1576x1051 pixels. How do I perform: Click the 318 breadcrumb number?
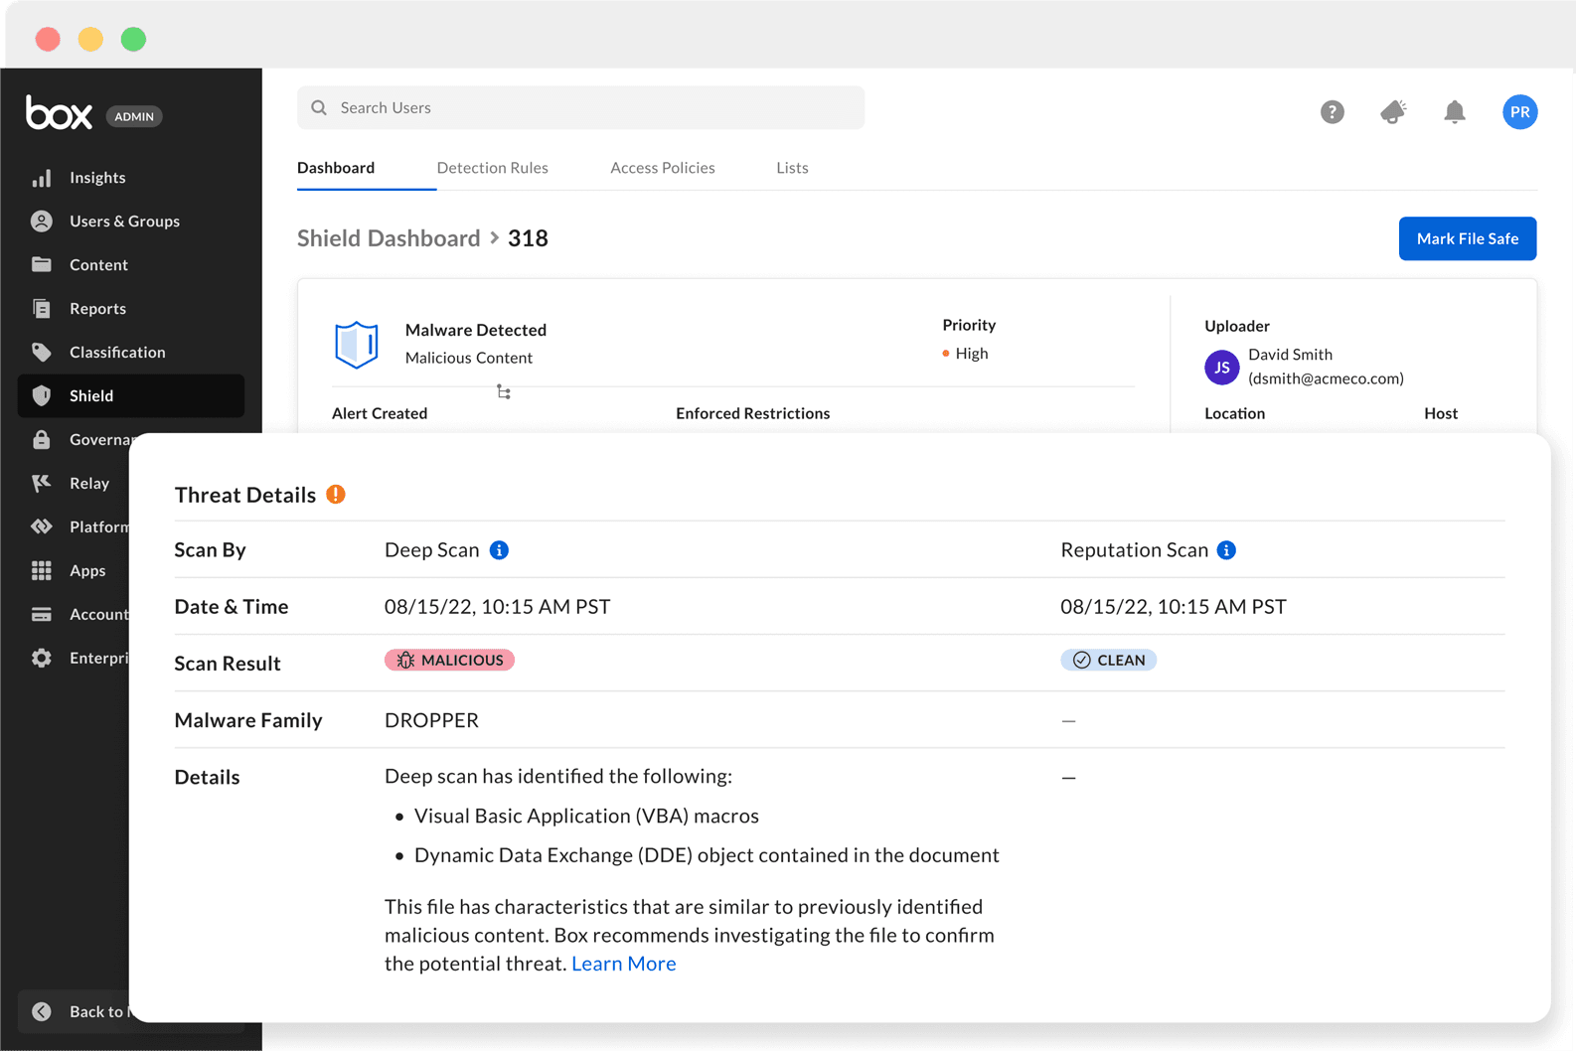(528, 238)
